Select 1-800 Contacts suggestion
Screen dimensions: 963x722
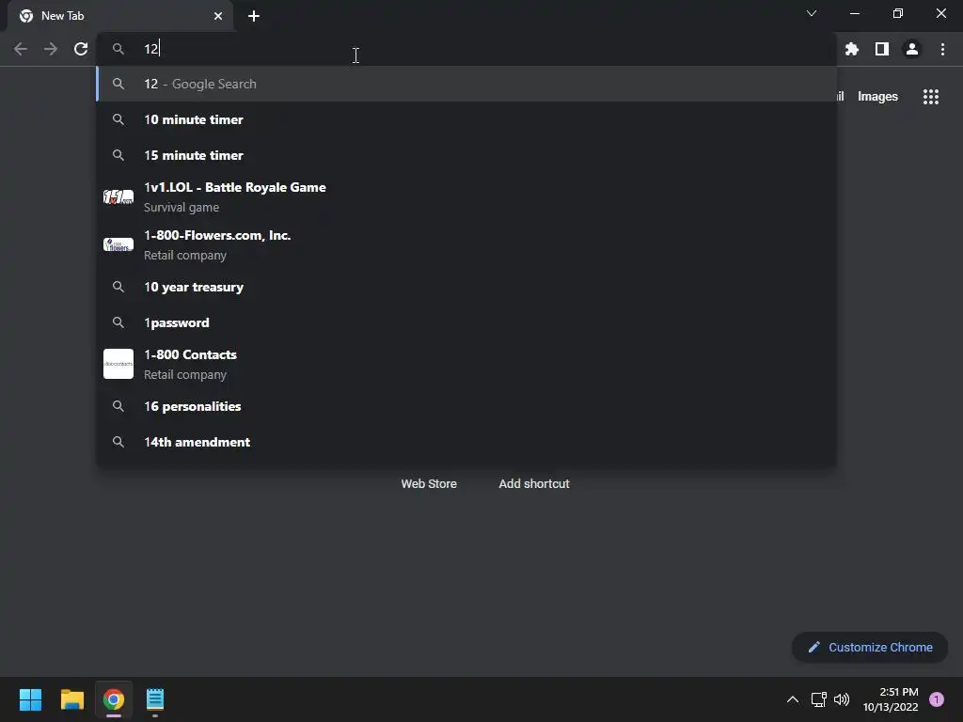466,364
